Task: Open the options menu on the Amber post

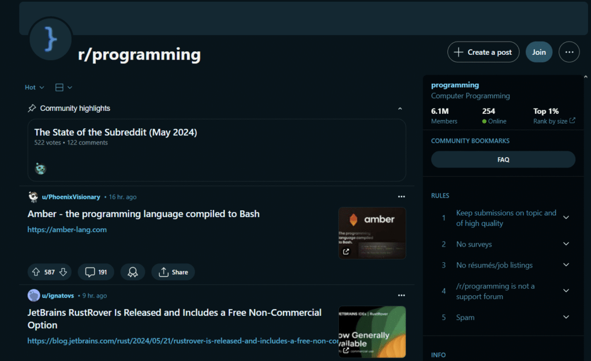Action: (x=401, y=196)
